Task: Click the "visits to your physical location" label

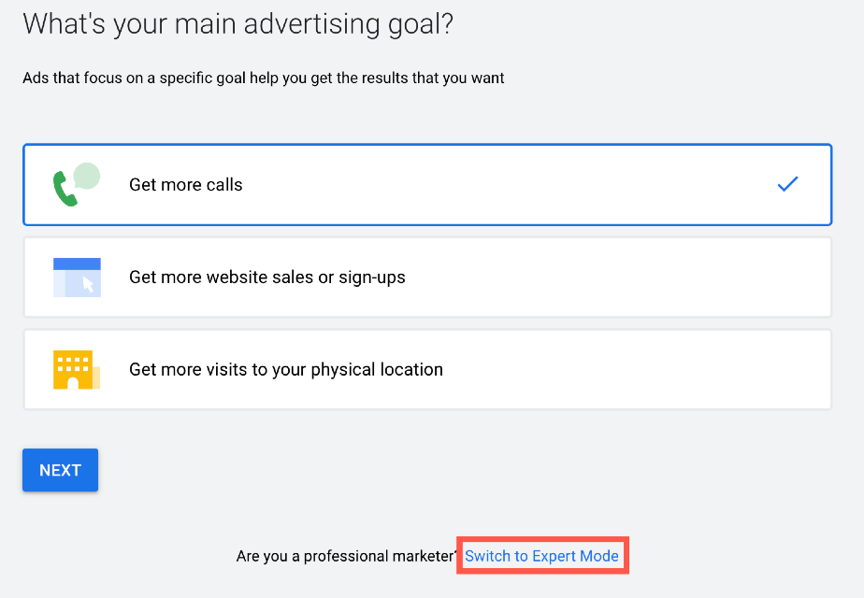Action: (x=324, y=369)
